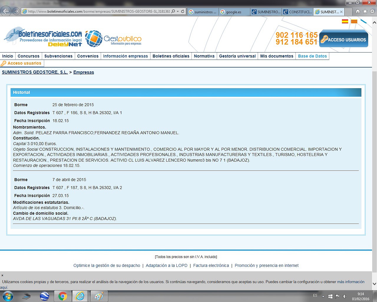Select the Catalan flag language icon

pos(354,21)
